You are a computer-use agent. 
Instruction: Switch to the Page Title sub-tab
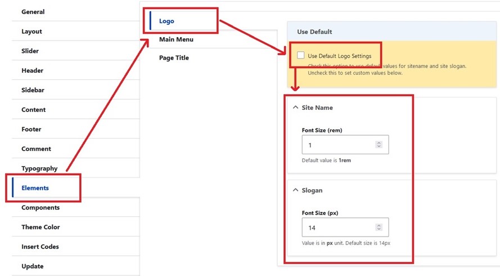click(x=174, y=58)
